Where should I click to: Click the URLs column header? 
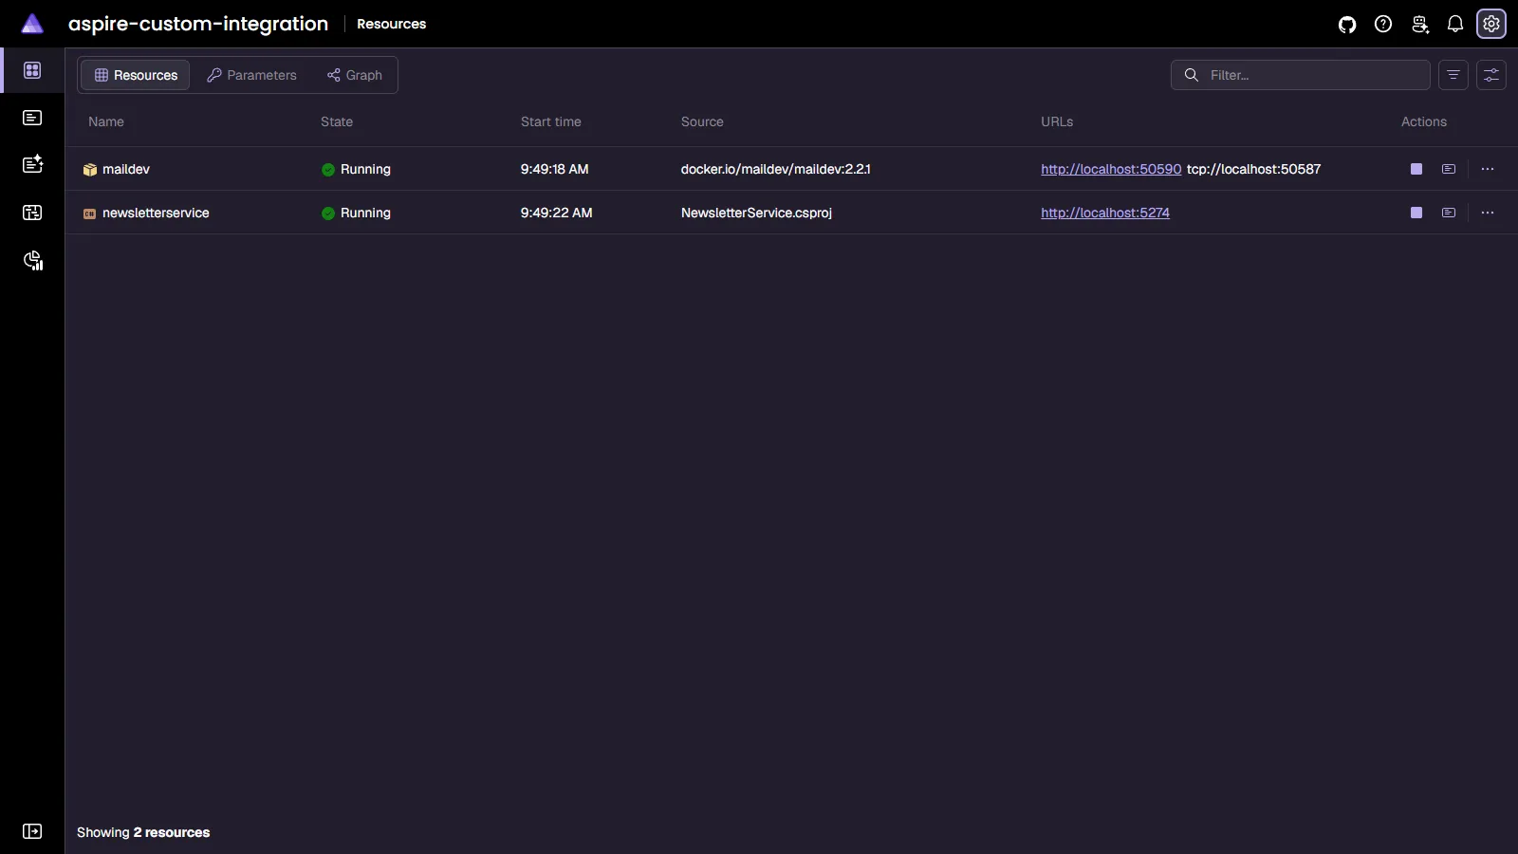(x=1057, y=121)
